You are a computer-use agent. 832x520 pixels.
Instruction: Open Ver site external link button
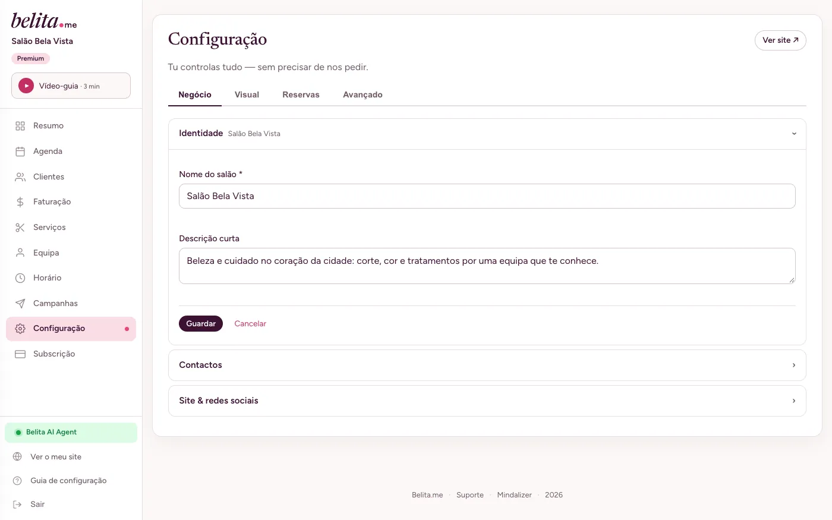point(780,40)
